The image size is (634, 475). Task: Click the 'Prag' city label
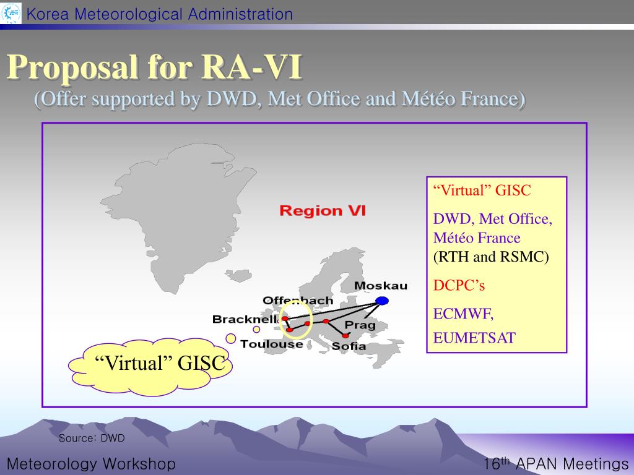[x=360, y=325]
